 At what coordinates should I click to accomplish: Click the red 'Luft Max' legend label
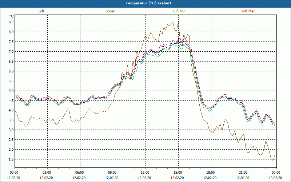pos(248,11)
